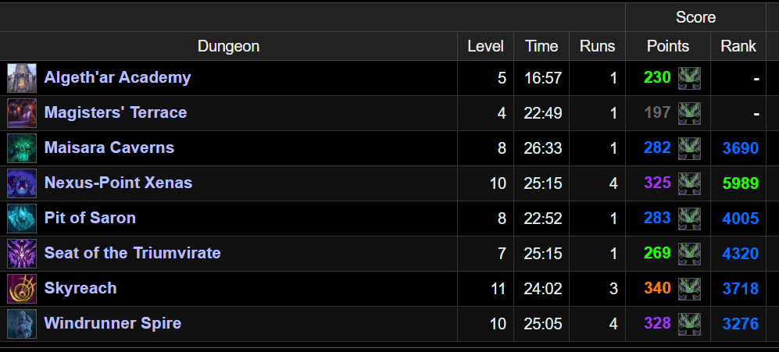Open the Windrunner Spire dungeon link
779x352 pixels.
pyautogui.click(x=113, y=323)
